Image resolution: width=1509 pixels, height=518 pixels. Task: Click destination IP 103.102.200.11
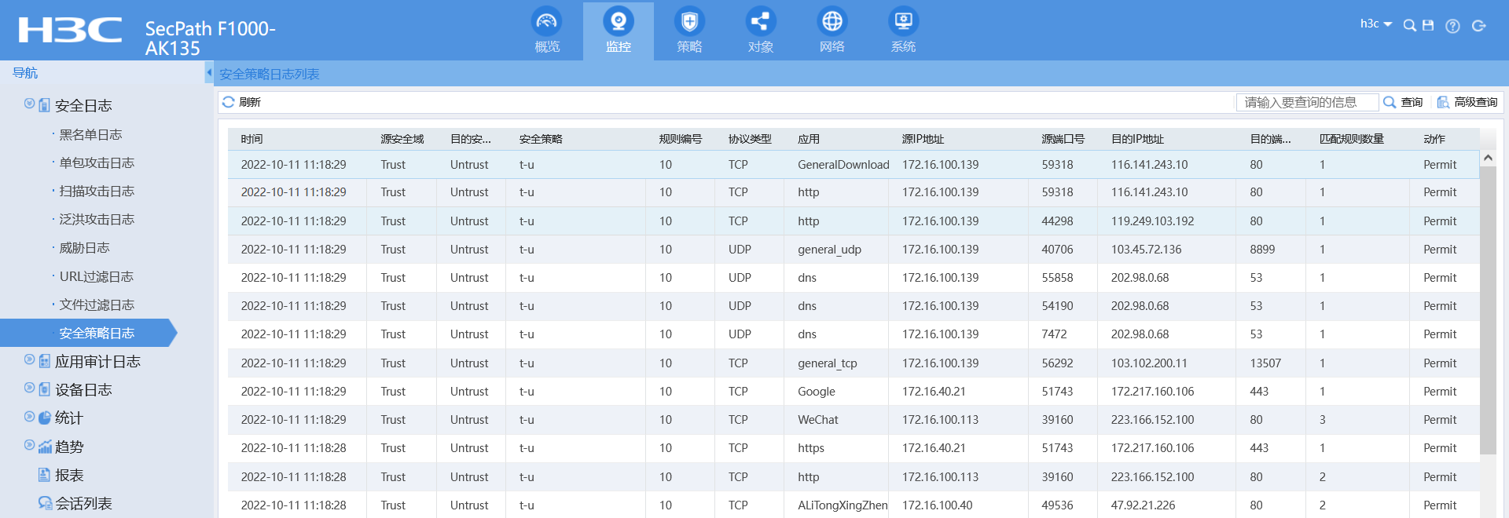tap(1149, 363)
